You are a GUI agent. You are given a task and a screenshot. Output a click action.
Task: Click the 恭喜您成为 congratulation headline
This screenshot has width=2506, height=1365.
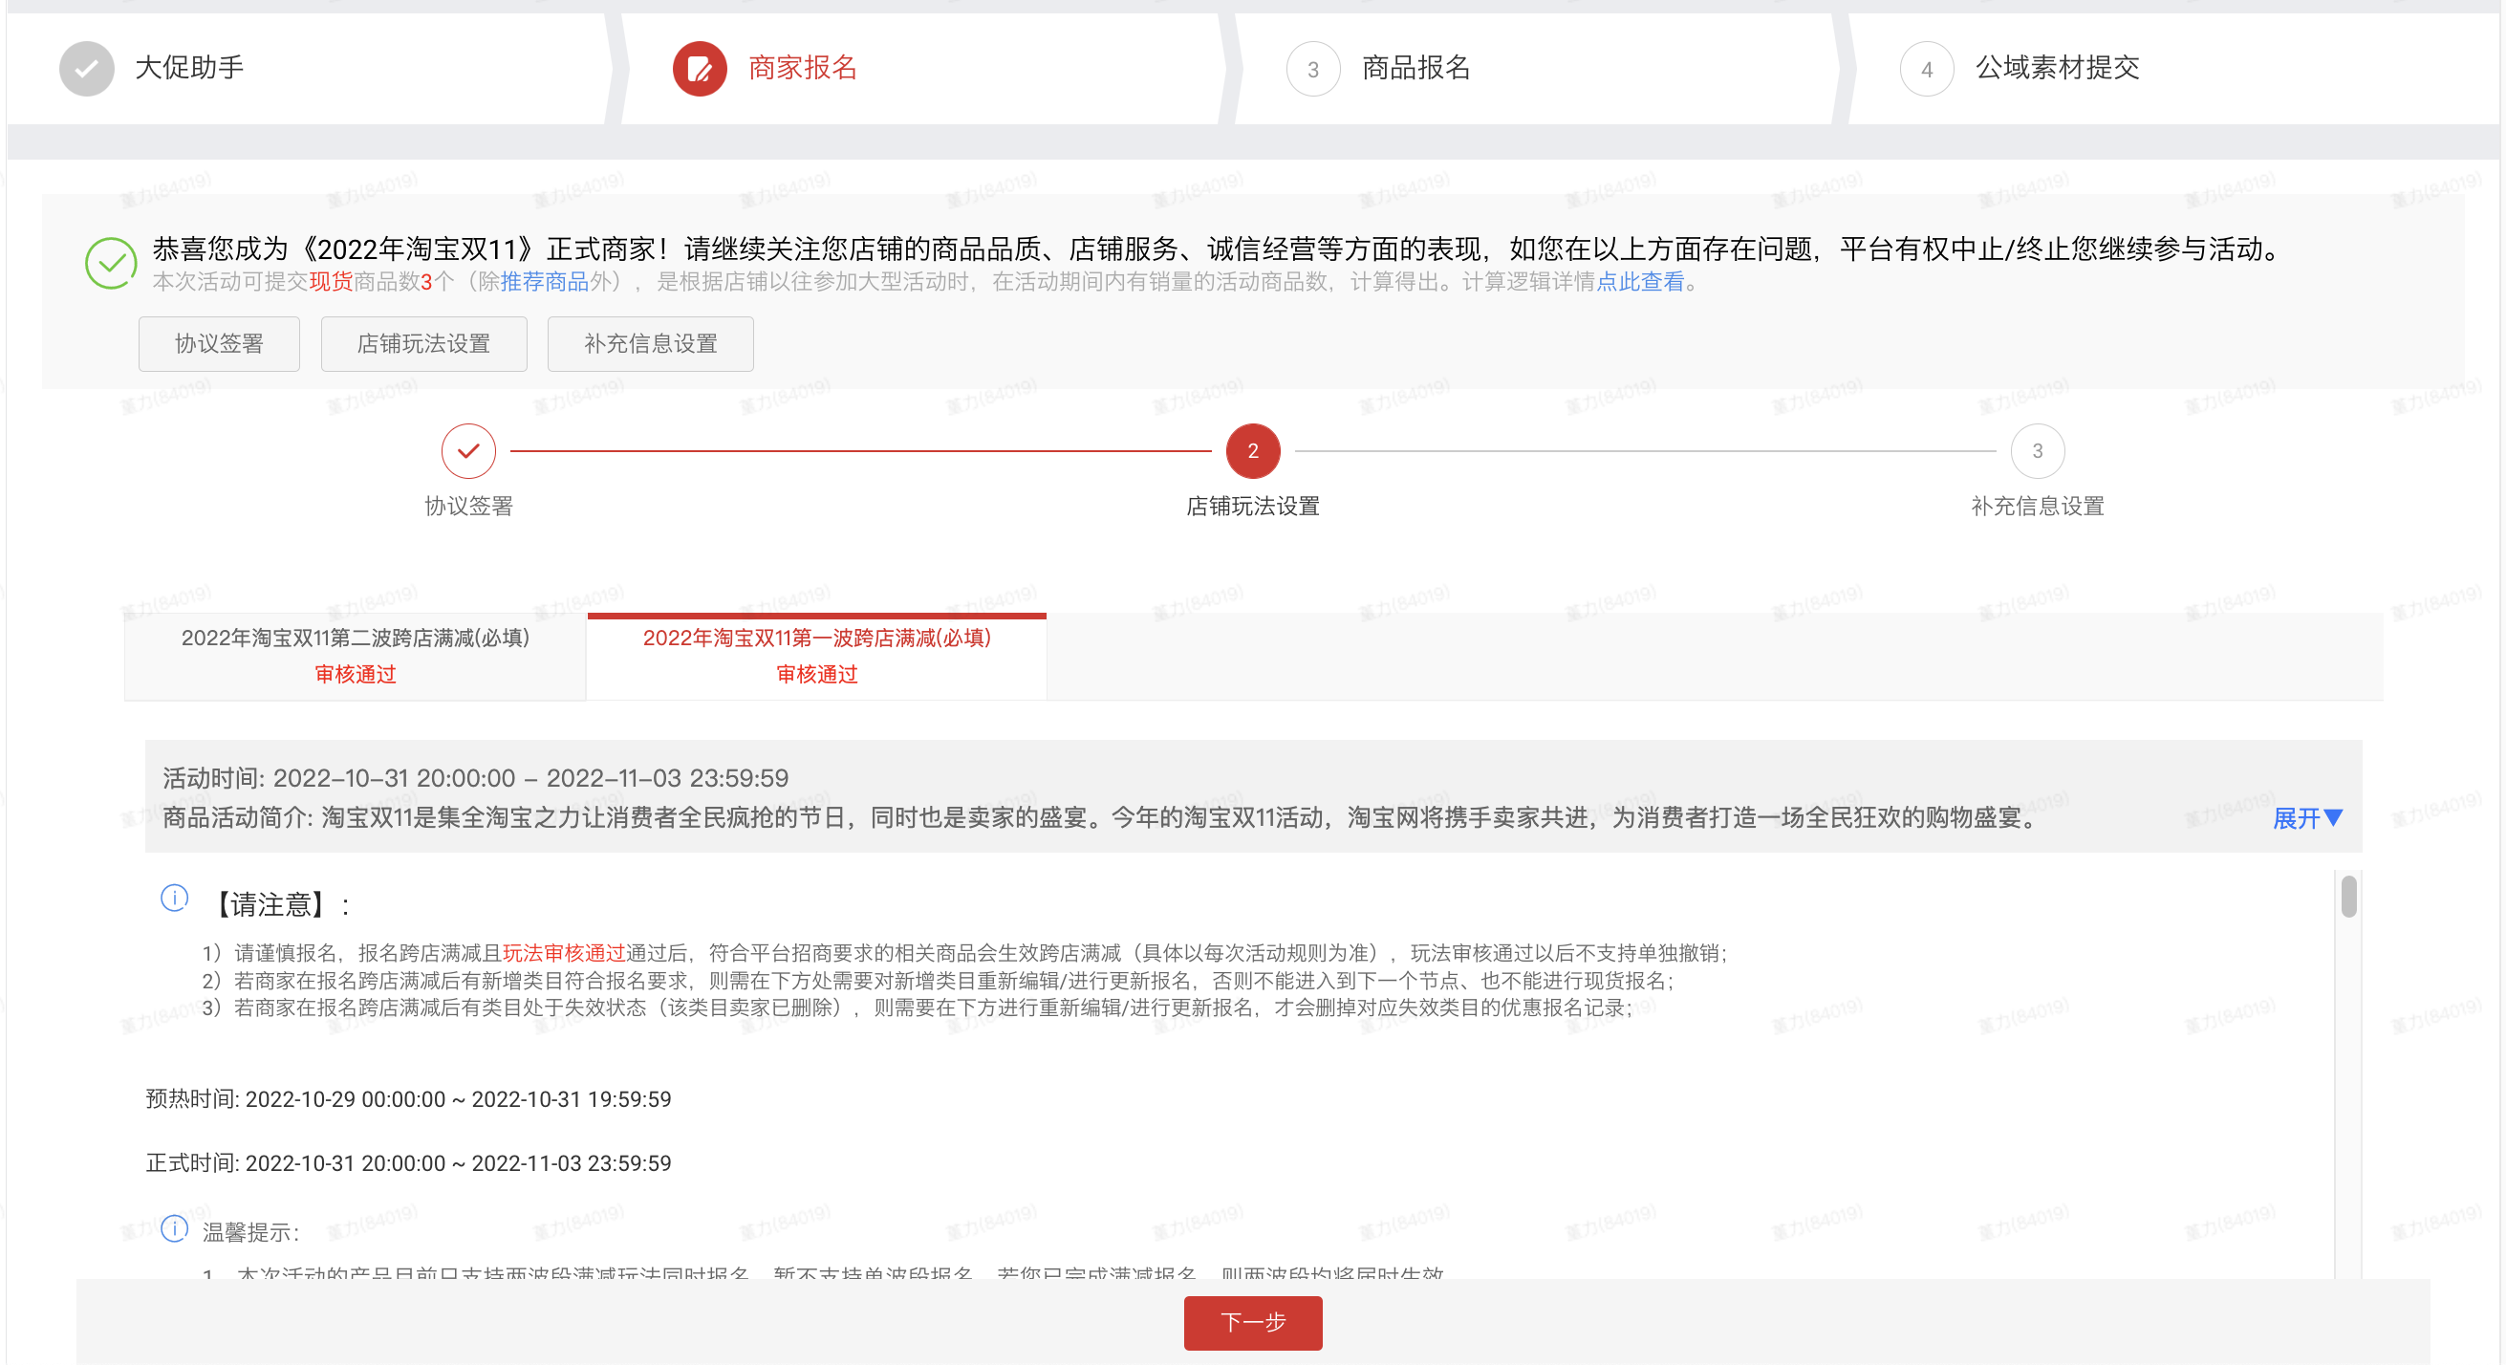(x=1216, y=249)
